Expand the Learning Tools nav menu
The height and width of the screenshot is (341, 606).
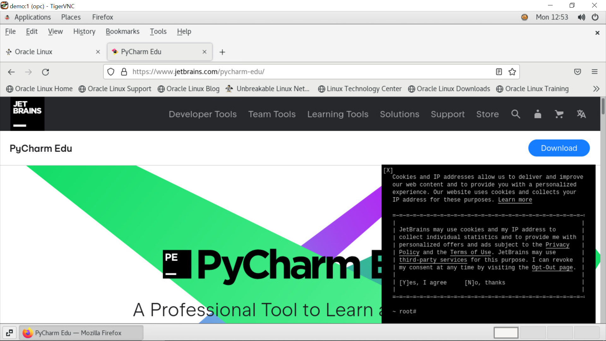coord(338,114)
